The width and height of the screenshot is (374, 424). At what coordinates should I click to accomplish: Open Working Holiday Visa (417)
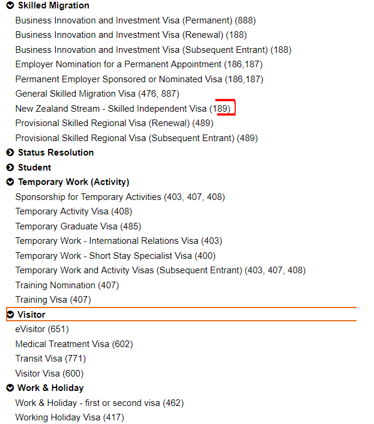[70, 417]
